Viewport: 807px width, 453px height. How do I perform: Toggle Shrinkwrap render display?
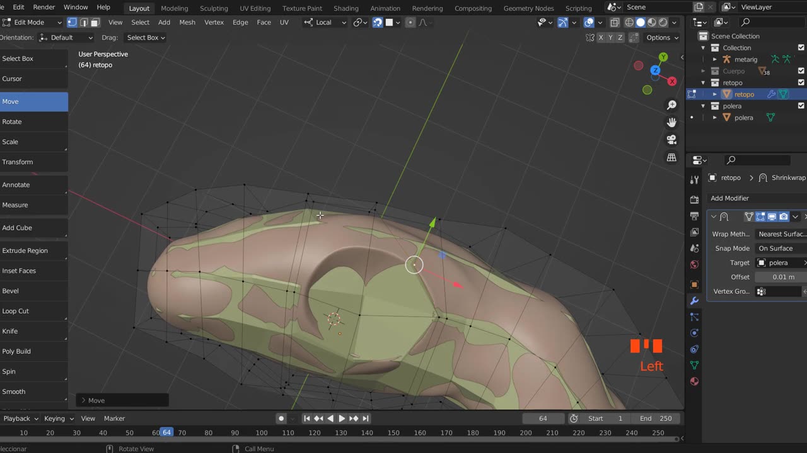coord(784,216)
